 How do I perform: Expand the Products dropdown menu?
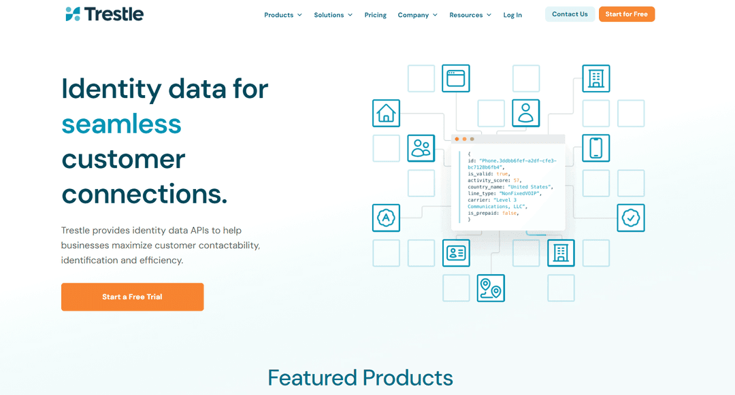283,15
